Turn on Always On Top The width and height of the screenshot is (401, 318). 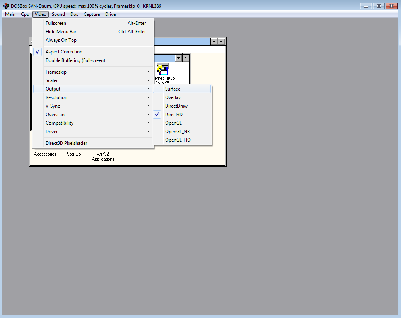[x=61, y=40]
